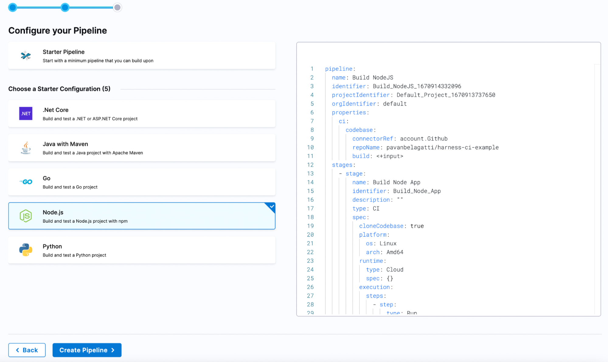Select the Choose a Starter Configuration menu
The image size is (608, 362).
[x=60, y=89]
